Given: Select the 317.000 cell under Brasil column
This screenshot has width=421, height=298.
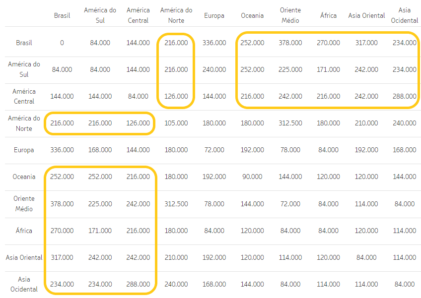Looking at the screenshot, I should click(x=62, y=257).
